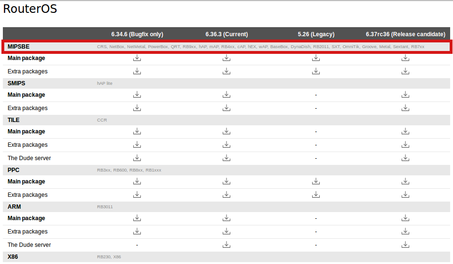Image resolution: width=453 pixels, height=264 pixels.
Task: Click the "Extra packages" label under SMIPS
Action: [28, 108]
